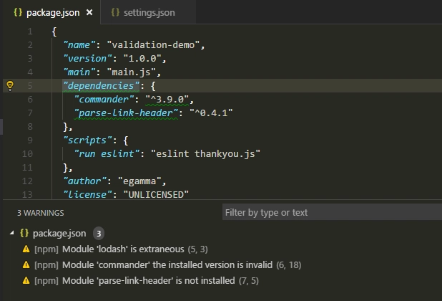Click the JSON braces icon on settings.json tab
Screen dimensions: 442x301
click(115, 12)
